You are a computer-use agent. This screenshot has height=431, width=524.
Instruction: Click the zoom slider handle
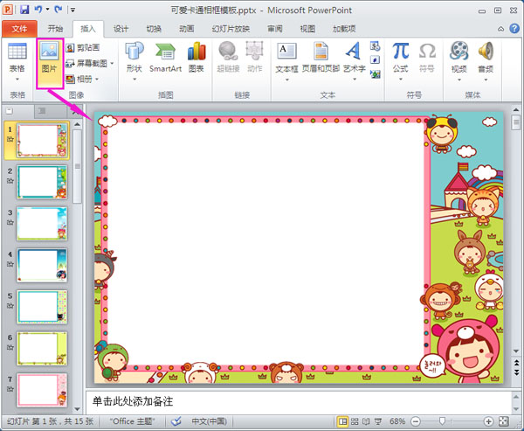(x=443, y=421)
